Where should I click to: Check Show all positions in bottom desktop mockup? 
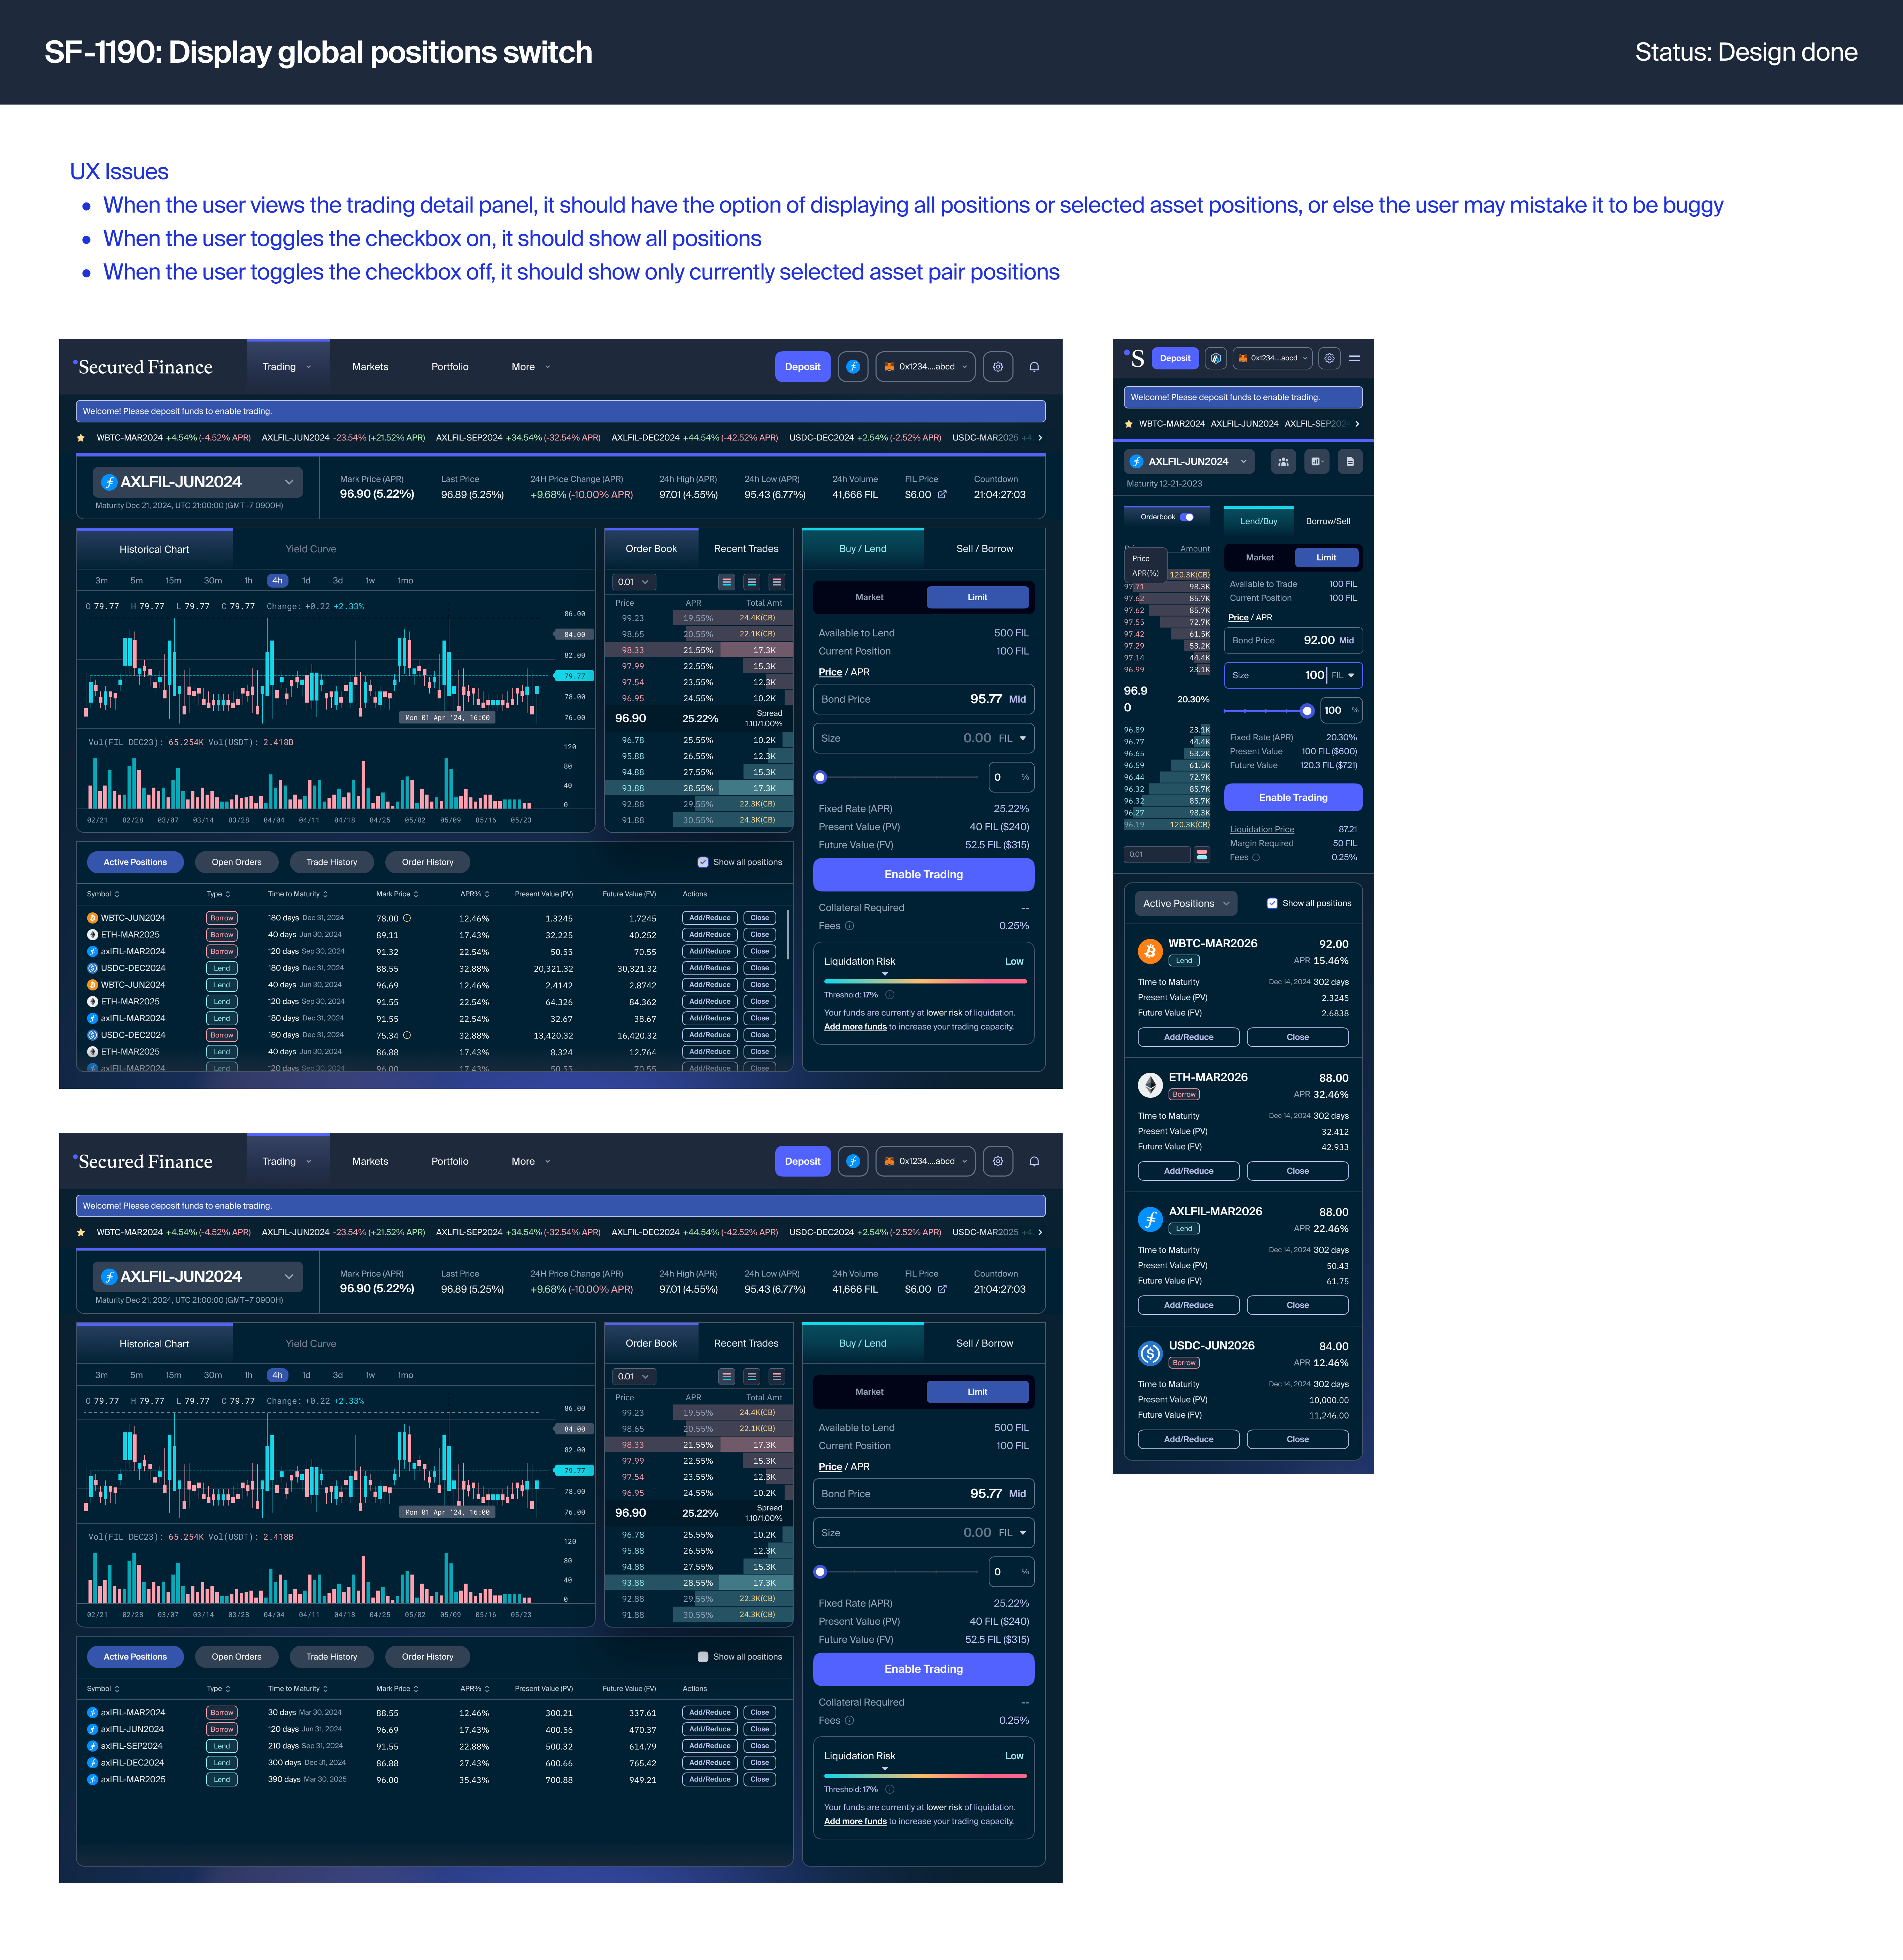point(703,1657)
